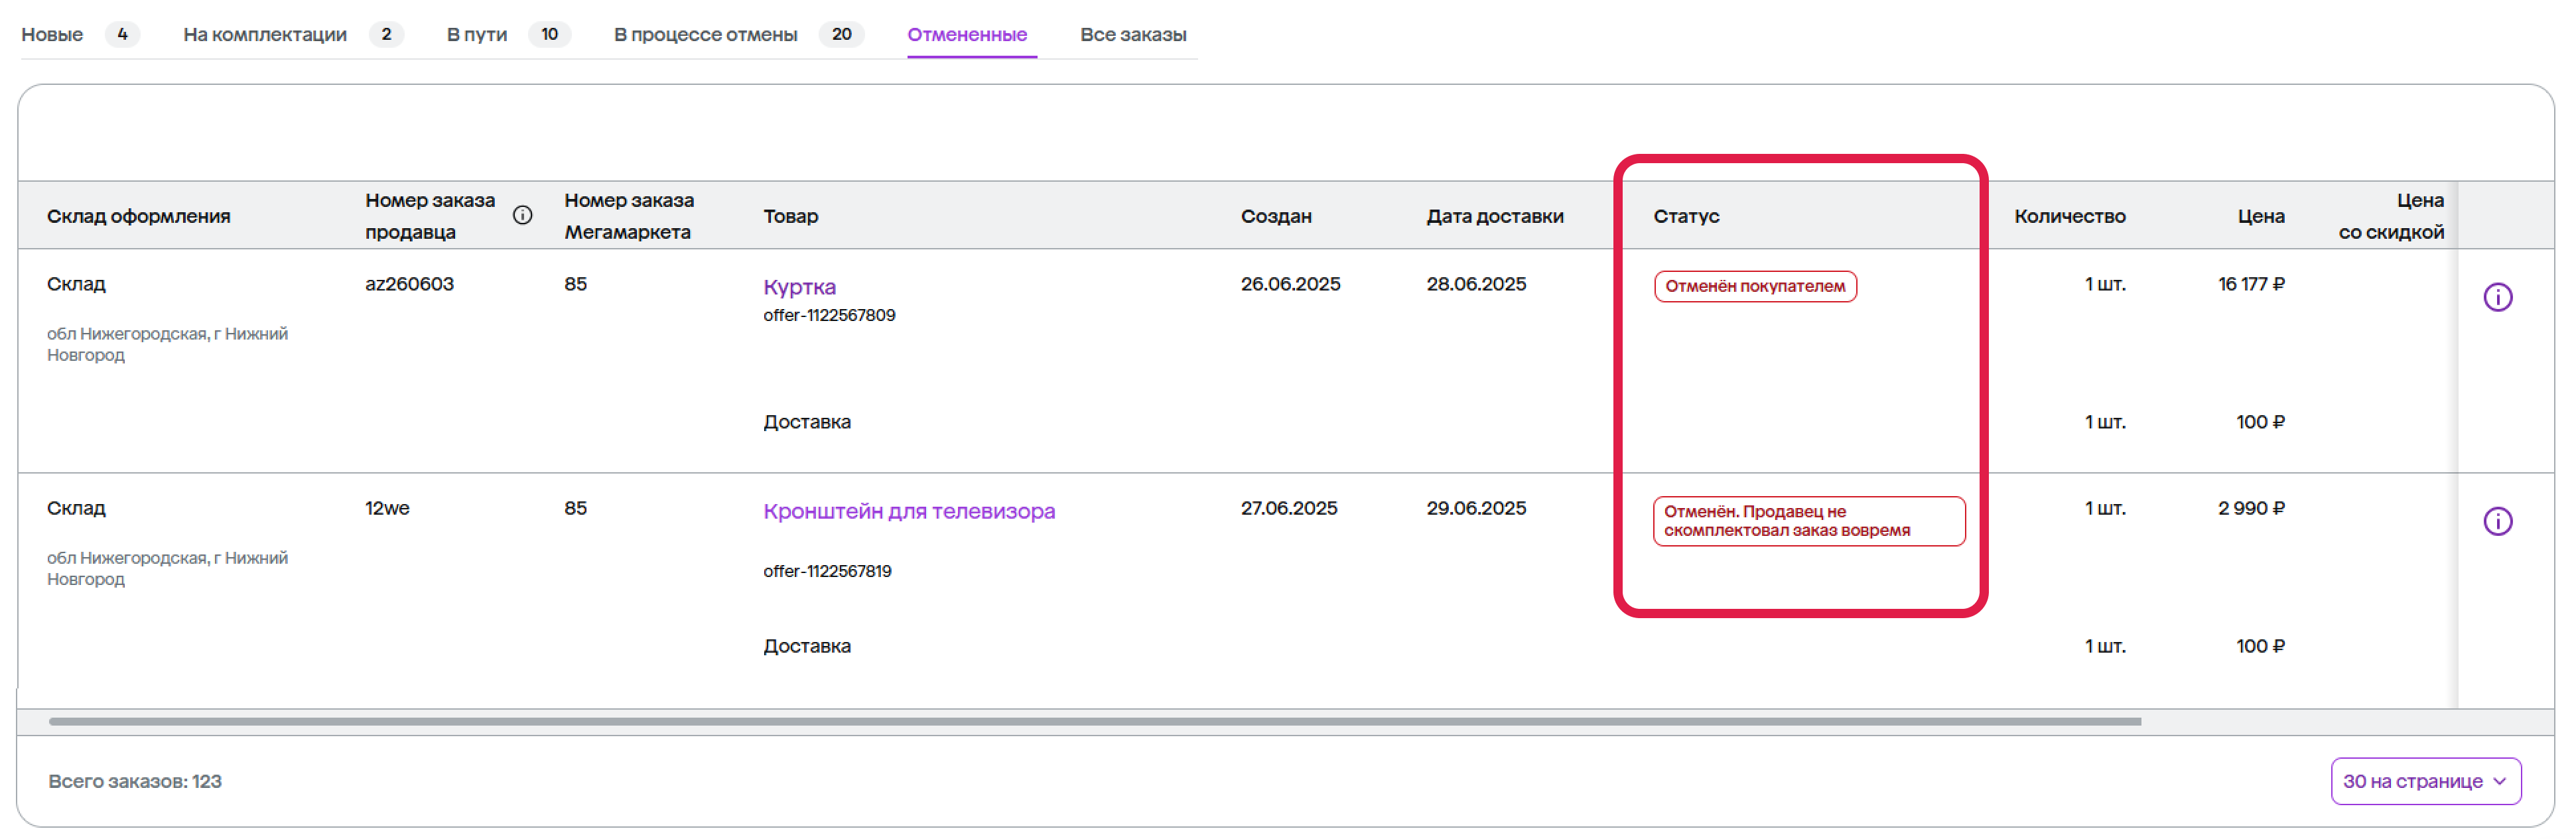
Task: Click the Статус column header
Action: [x=1686, y=216]
